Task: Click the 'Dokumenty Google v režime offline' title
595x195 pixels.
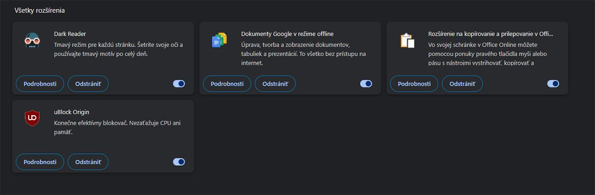Action: 287,34
